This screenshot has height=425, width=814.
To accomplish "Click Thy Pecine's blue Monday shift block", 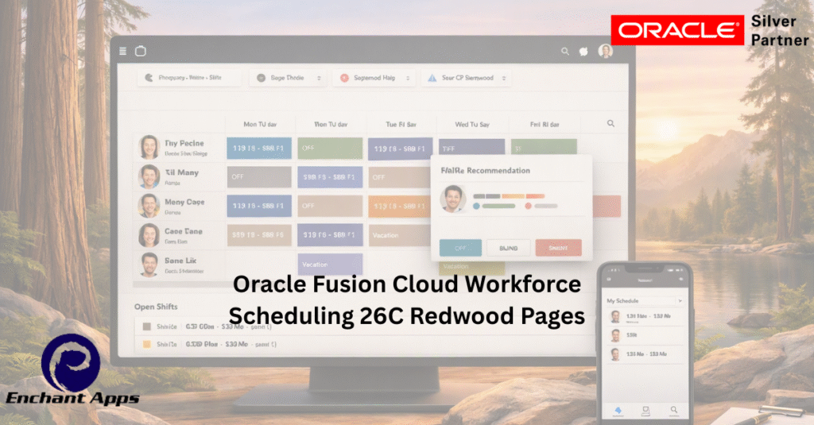I will (x=259, y=148).
